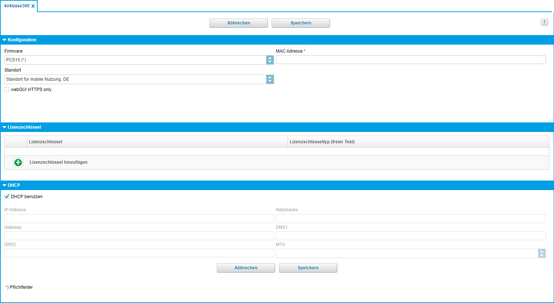Open the Standort dropdown

click(139, 79)
